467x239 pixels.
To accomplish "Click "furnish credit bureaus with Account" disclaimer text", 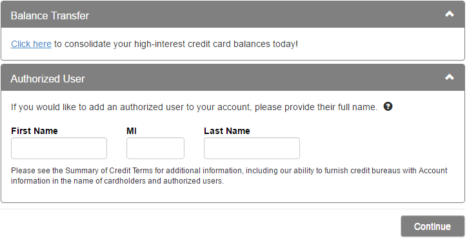I will click(386, 171).
